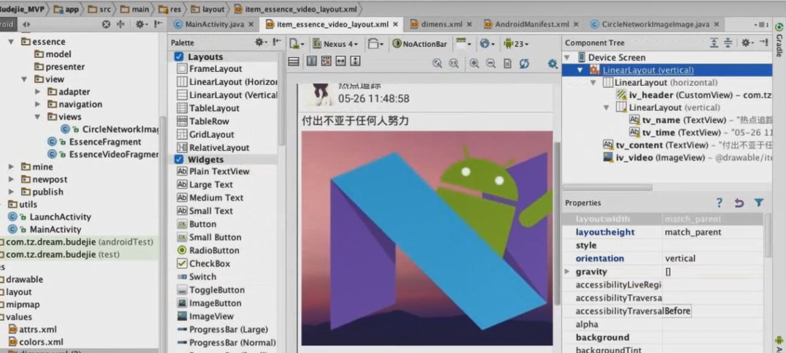Close the item_essence_video_layout.xml tab

[x=395, y=25]
